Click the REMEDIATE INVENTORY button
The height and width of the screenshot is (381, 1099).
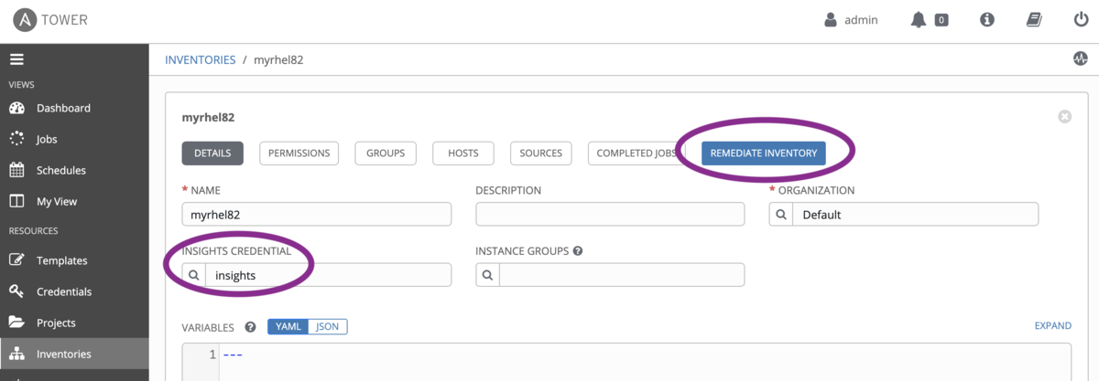[764, 153]
